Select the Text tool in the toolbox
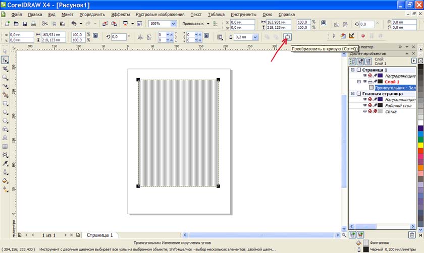This screenshot has width=424, height=253. coord(5,137)
